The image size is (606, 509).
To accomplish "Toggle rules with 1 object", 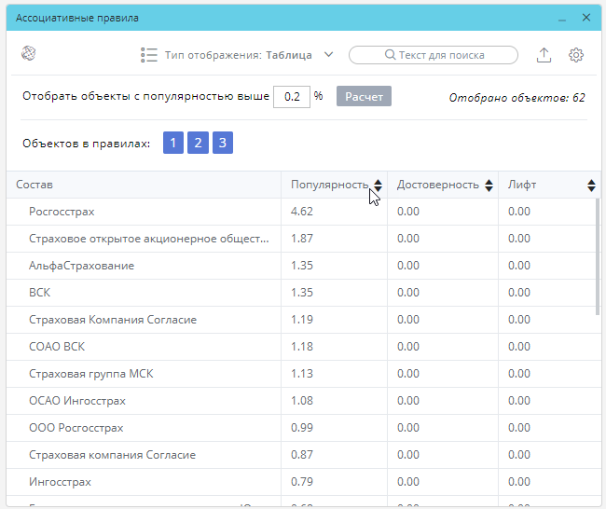I will pos(173,143).
